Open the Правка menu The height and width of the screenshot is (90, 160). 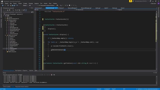(x=6, y=3)
